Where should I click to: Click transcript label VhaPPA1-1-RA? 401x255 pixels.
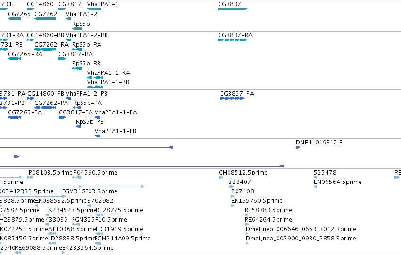108,73
